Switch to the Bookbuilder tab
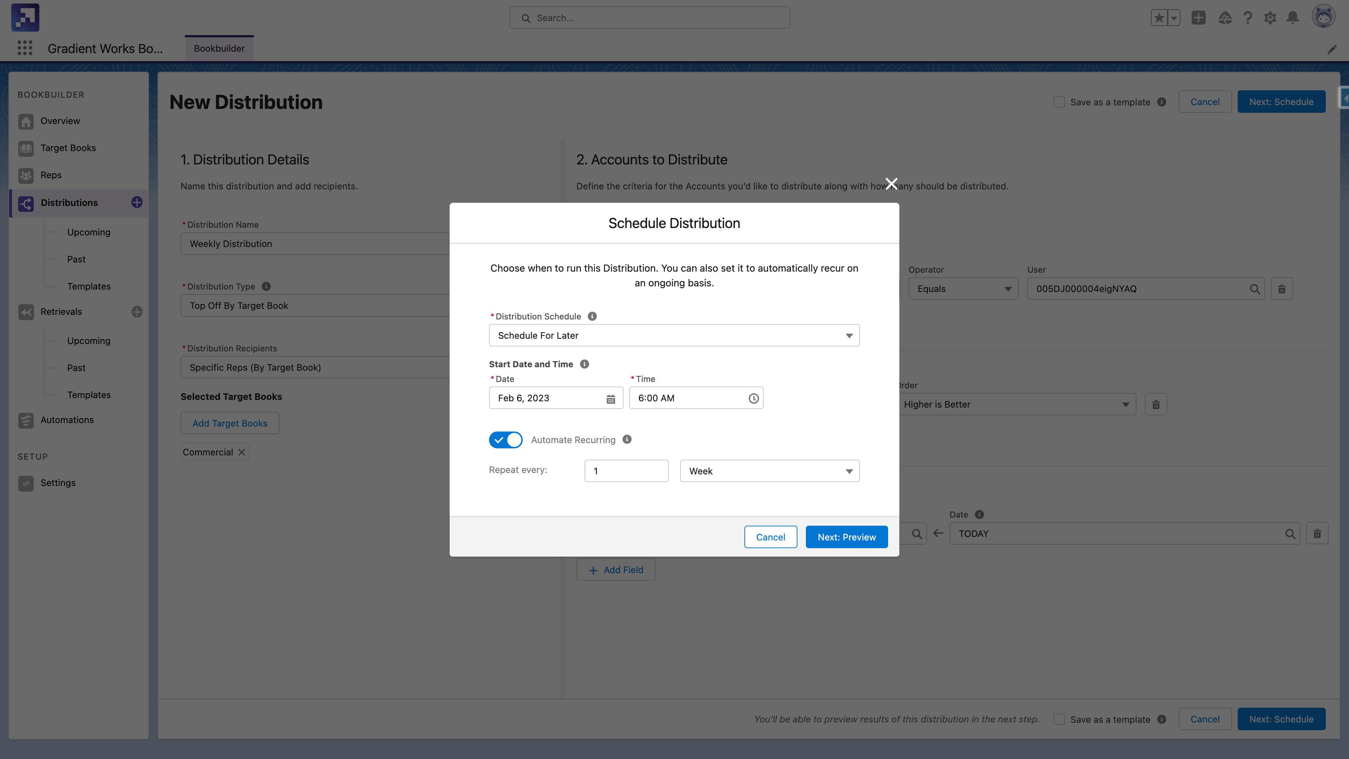Image resolution: width=1349 pixels, height=759 pixels. click(219, 48)
